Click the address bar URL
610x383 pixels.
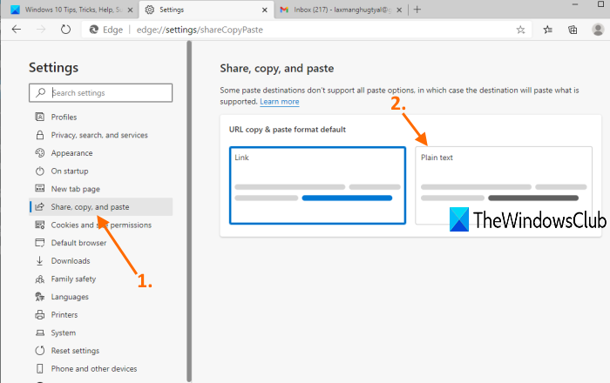click(x=200, y=30)
